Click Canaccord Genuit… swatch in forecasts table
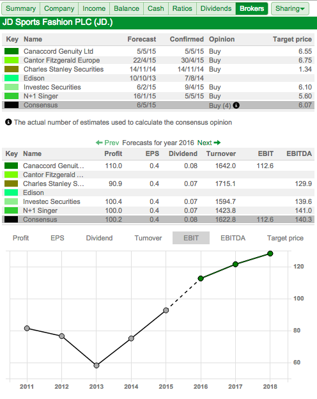The width and height of the screenshot is (317, 399). [x=12, y=166]
